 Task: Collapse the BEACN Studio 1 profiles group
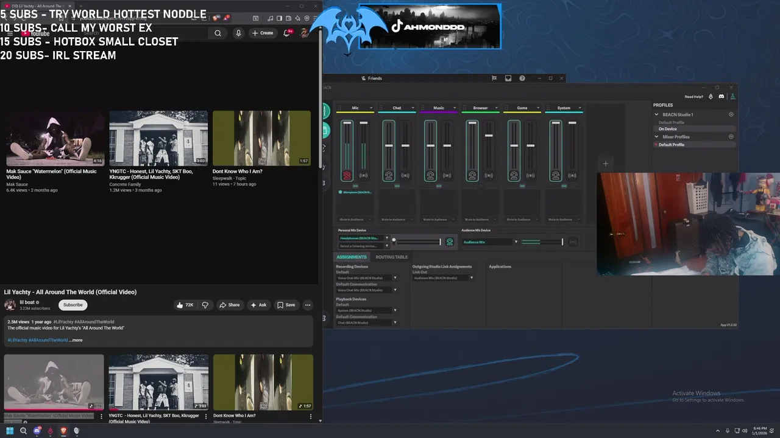[656, 114]
